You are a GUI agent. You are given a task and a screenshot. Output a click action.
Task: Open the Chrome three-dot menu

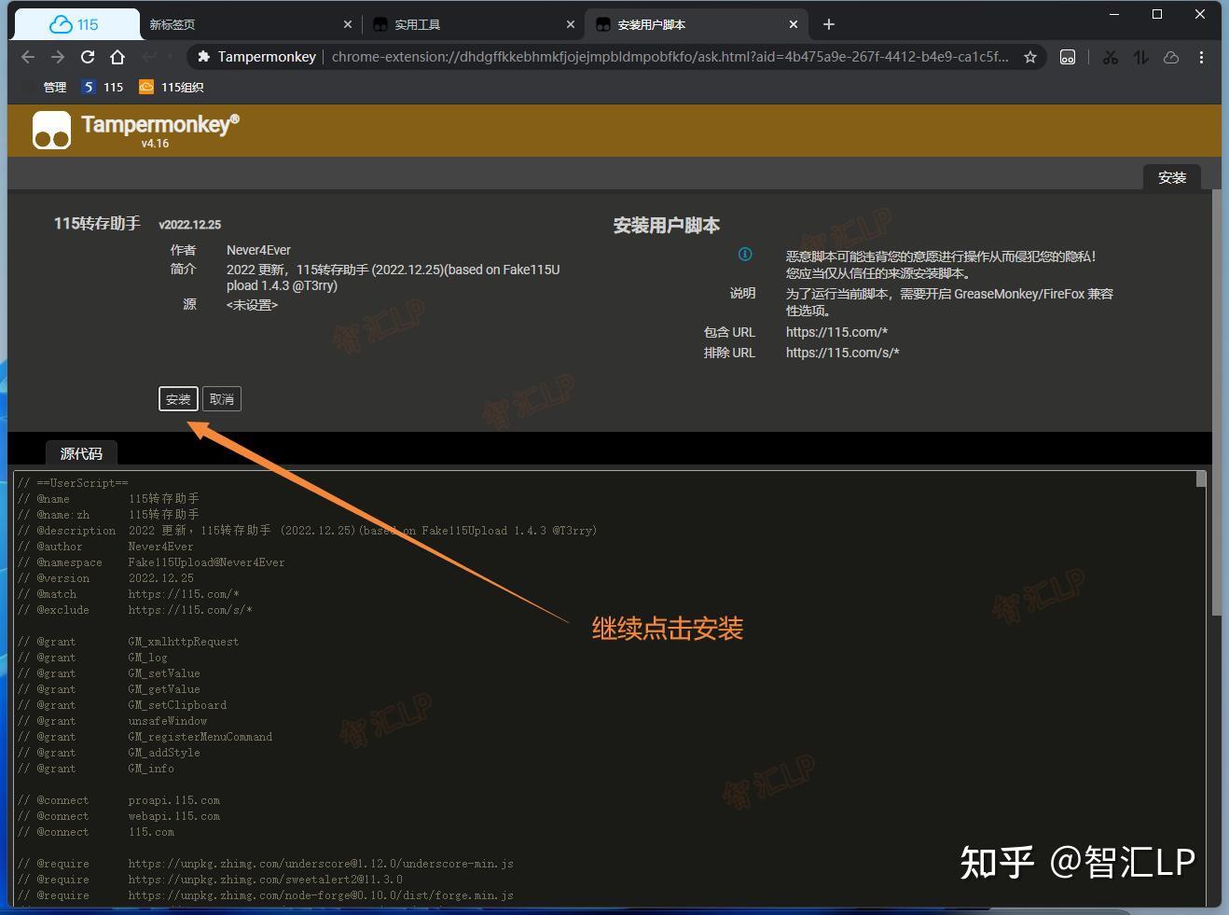click(1201, 57)
